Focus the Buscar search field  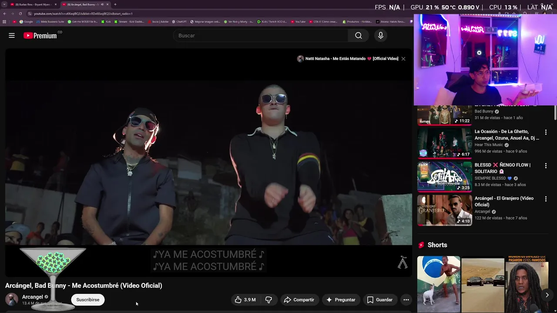pos(261,36)
